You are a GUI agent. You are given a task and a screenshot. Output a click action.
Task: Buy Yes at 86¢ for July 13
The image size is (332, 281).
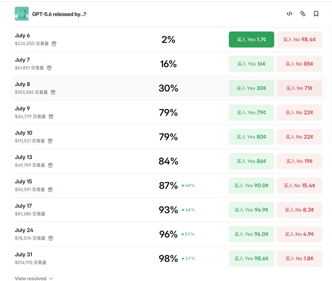[251, 161]
